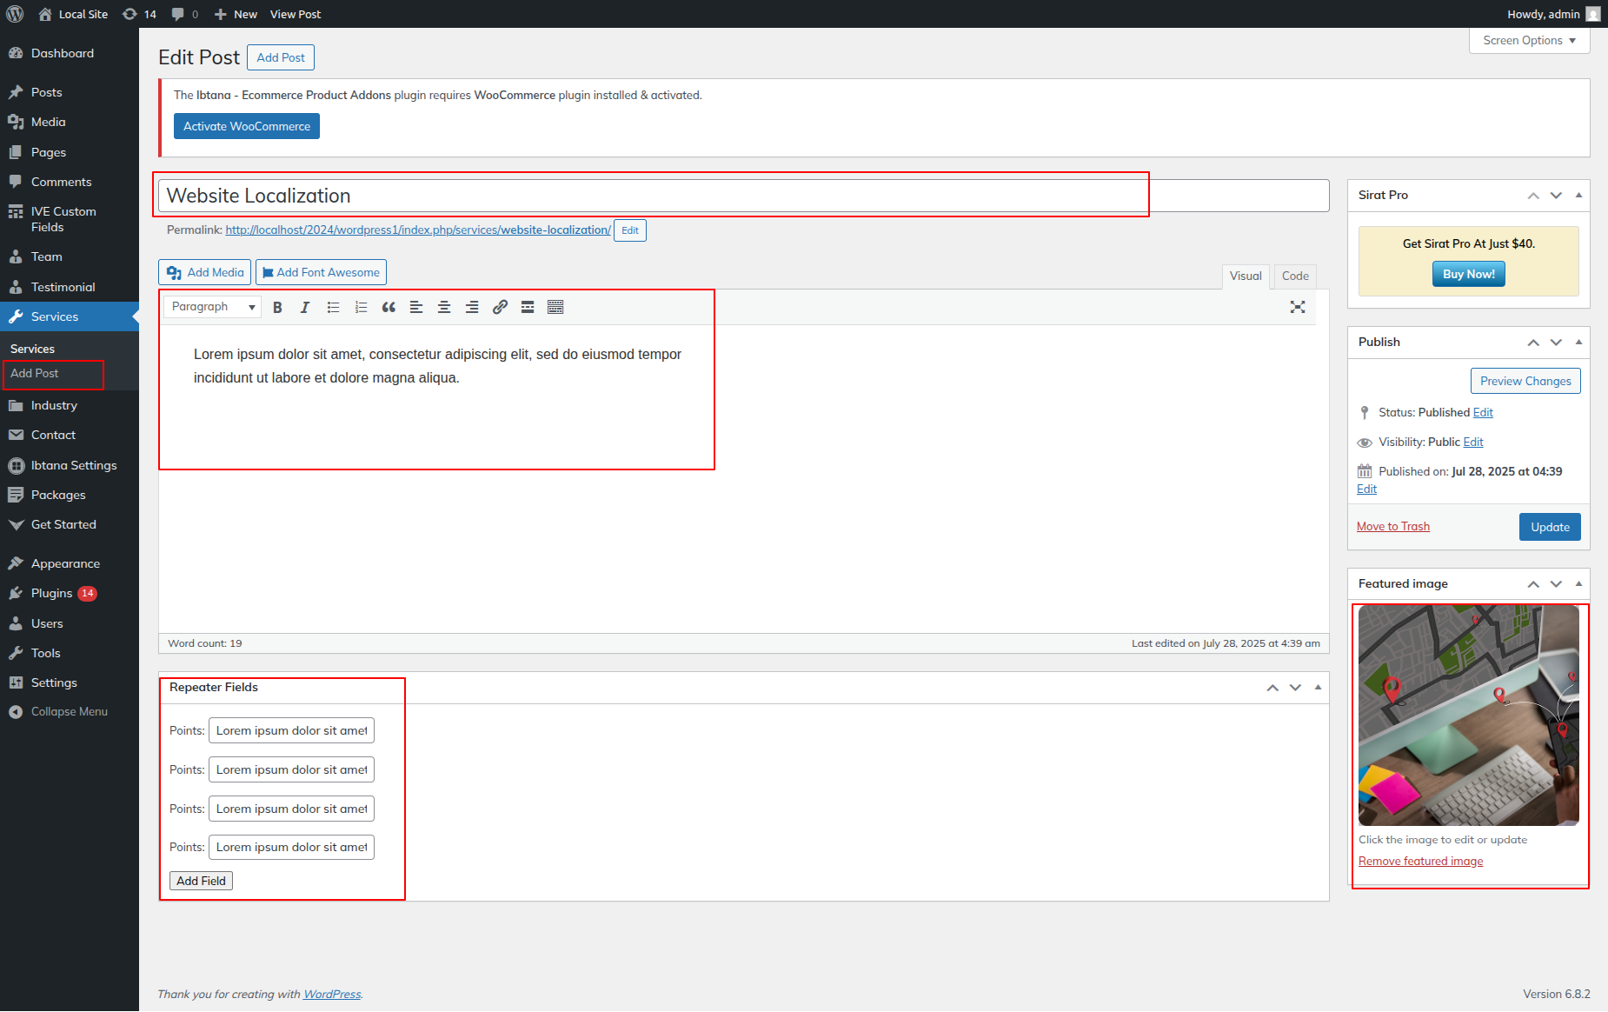Click the Update button
Screen dimensions: 1608x1012
(1549, 527)
